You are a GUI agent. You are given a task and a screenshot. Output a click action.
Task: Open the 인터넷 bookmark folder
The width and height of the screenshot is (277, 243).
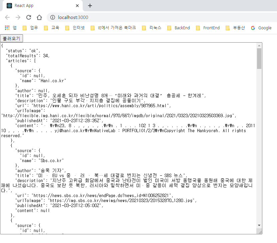coord(75,28)
